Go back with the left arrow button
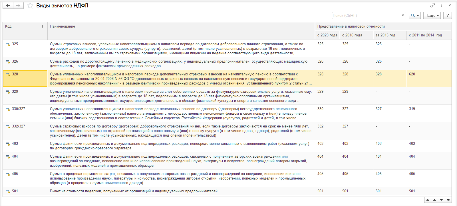The image size is (457, 206). [x=8, y=5]
